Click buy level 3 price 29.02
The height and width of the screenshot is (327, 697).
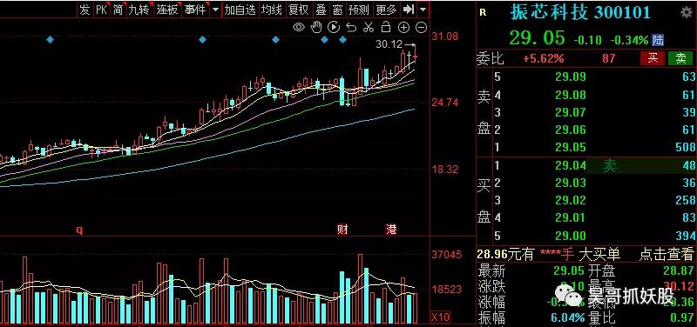tap(571, 201)
